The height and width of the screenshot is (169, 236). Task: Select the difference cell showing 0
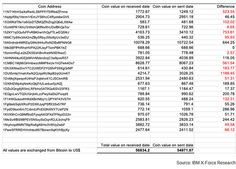point(233,48)
